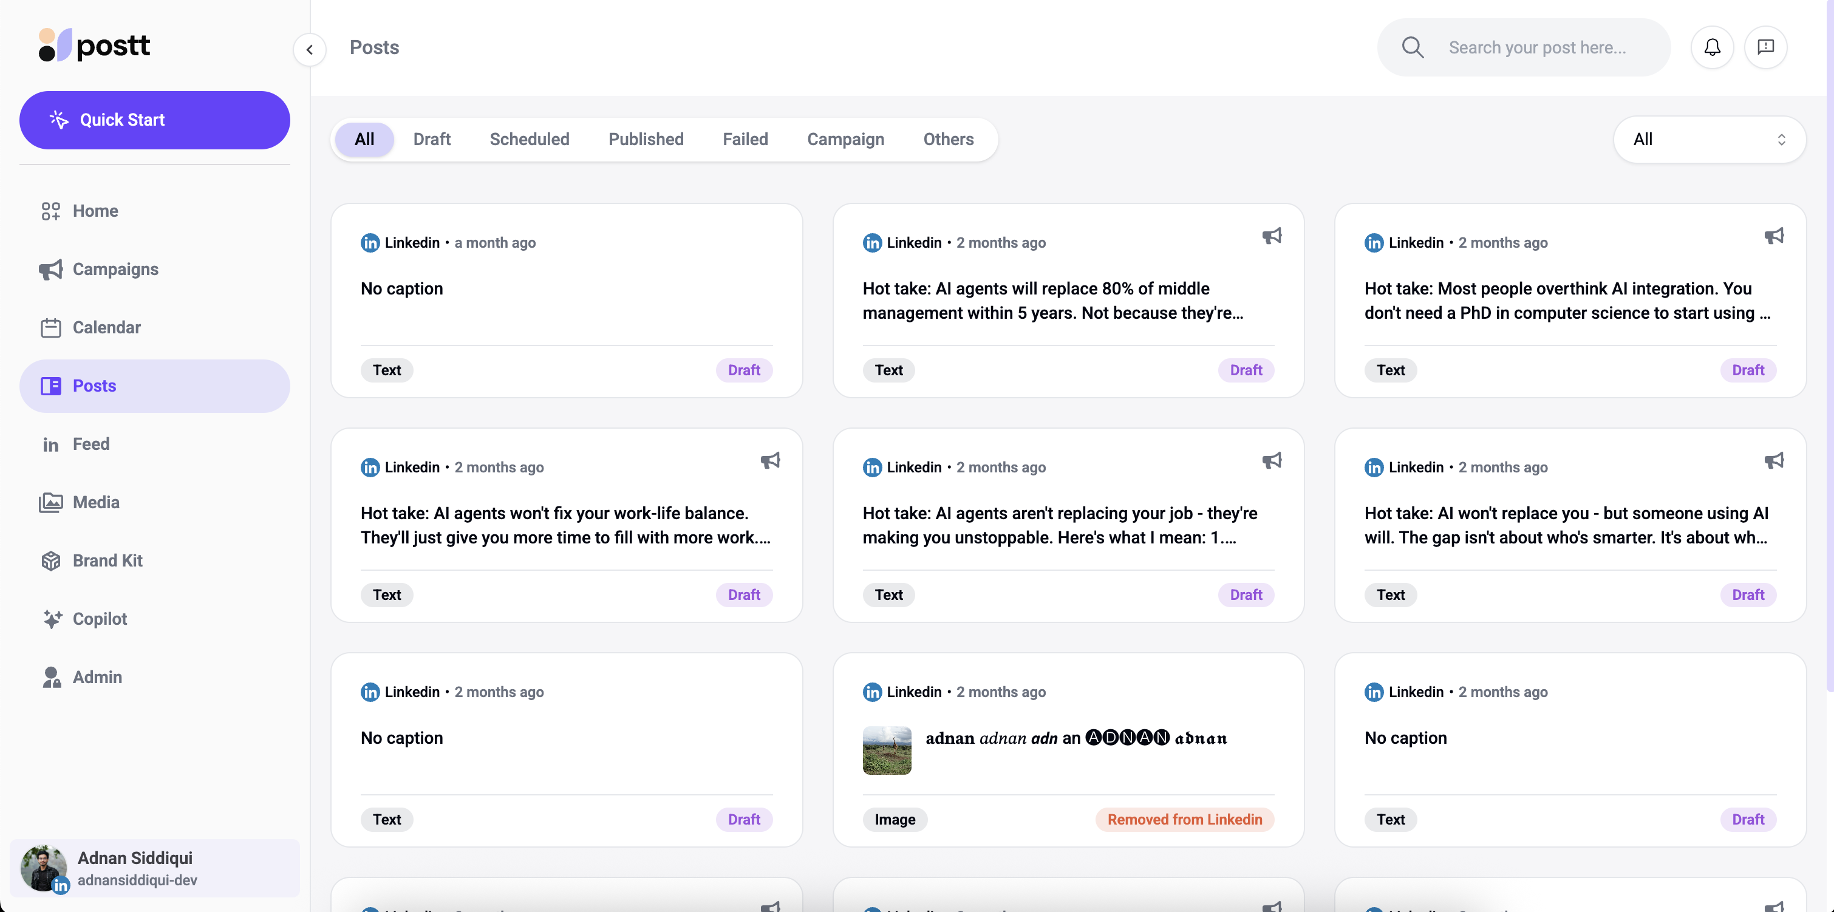1834x912 pixels.
Task: Open the LinkedIn Feed page
Action: (x=90, y=444)
